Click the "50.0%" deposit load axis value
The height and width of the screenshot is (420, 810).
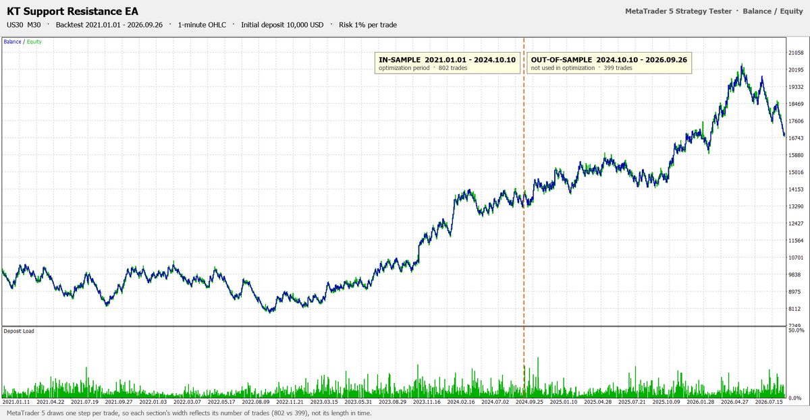[x=796, y=330]
